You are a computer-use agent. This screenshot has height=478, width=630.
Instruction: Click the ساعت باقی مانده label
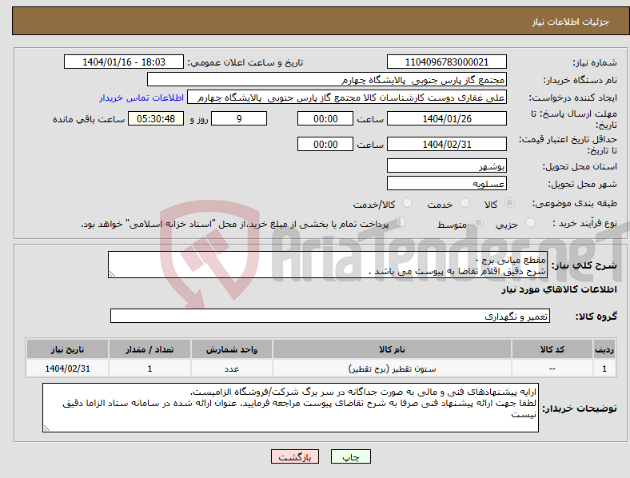[89, 119]
